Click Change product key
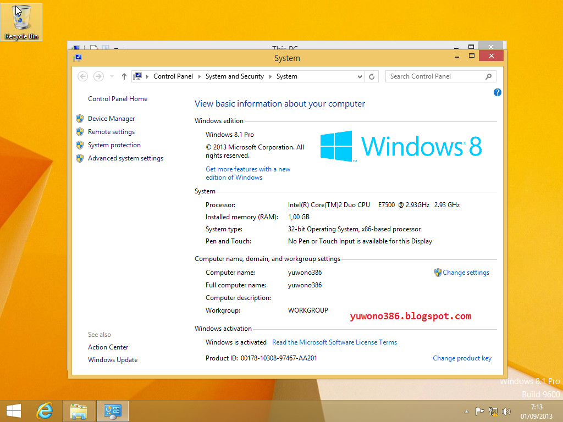This screenshot has width=563, height=422. (462, 358)
